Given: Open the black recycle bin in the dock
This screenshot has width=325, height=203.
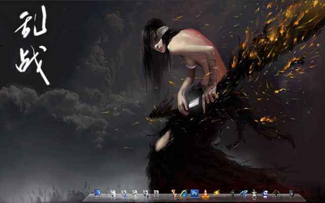Looking at the screenshot, I should pyautogui.click(x=292, y=193).
